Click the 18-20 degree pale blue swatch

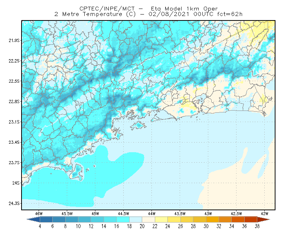[x=136, y=220]
